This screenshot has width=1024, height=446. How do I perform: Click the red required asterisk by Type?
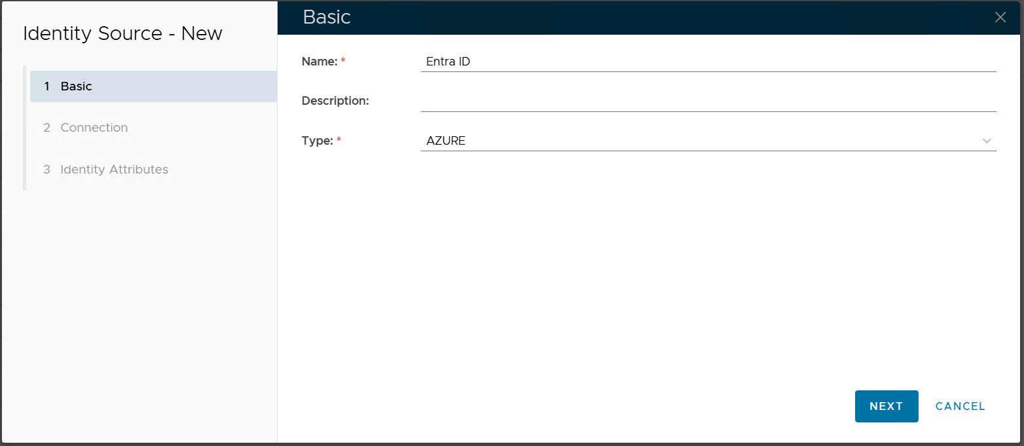(x=339, y=140)
